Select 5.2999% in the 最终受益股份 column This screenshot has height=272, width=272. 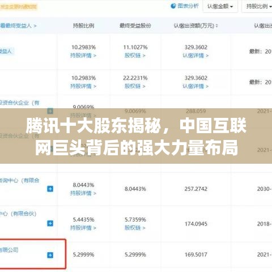[135, 254]
